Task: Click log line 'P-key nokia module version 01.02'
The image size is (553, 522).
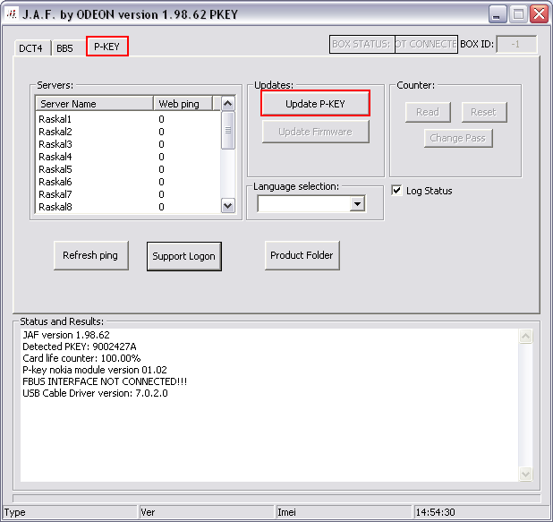Action: 95,370
